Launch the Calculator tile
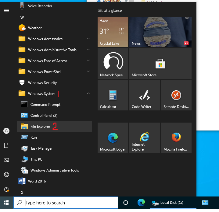Screen dimensions: 219x212 [x=113, y=95]
